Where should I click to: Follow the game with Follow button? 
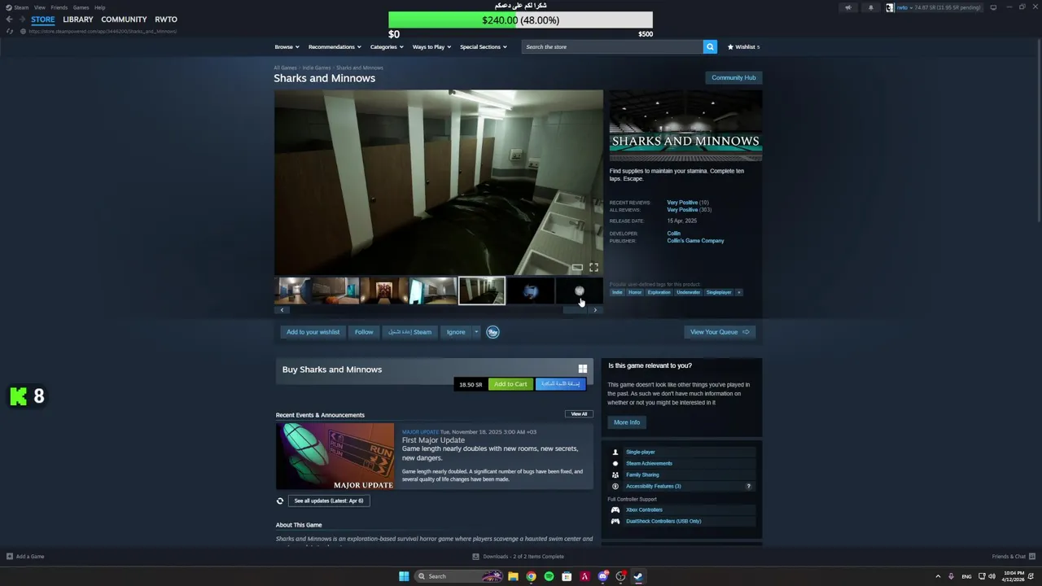(x=364, y=332)
